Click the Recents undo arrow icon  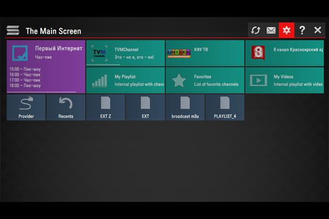66,103
